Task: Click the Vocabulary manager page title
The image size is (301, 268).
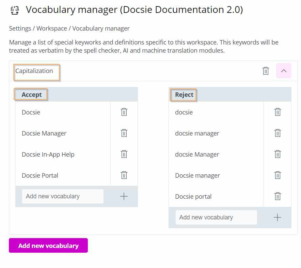Action: [134, 10]
